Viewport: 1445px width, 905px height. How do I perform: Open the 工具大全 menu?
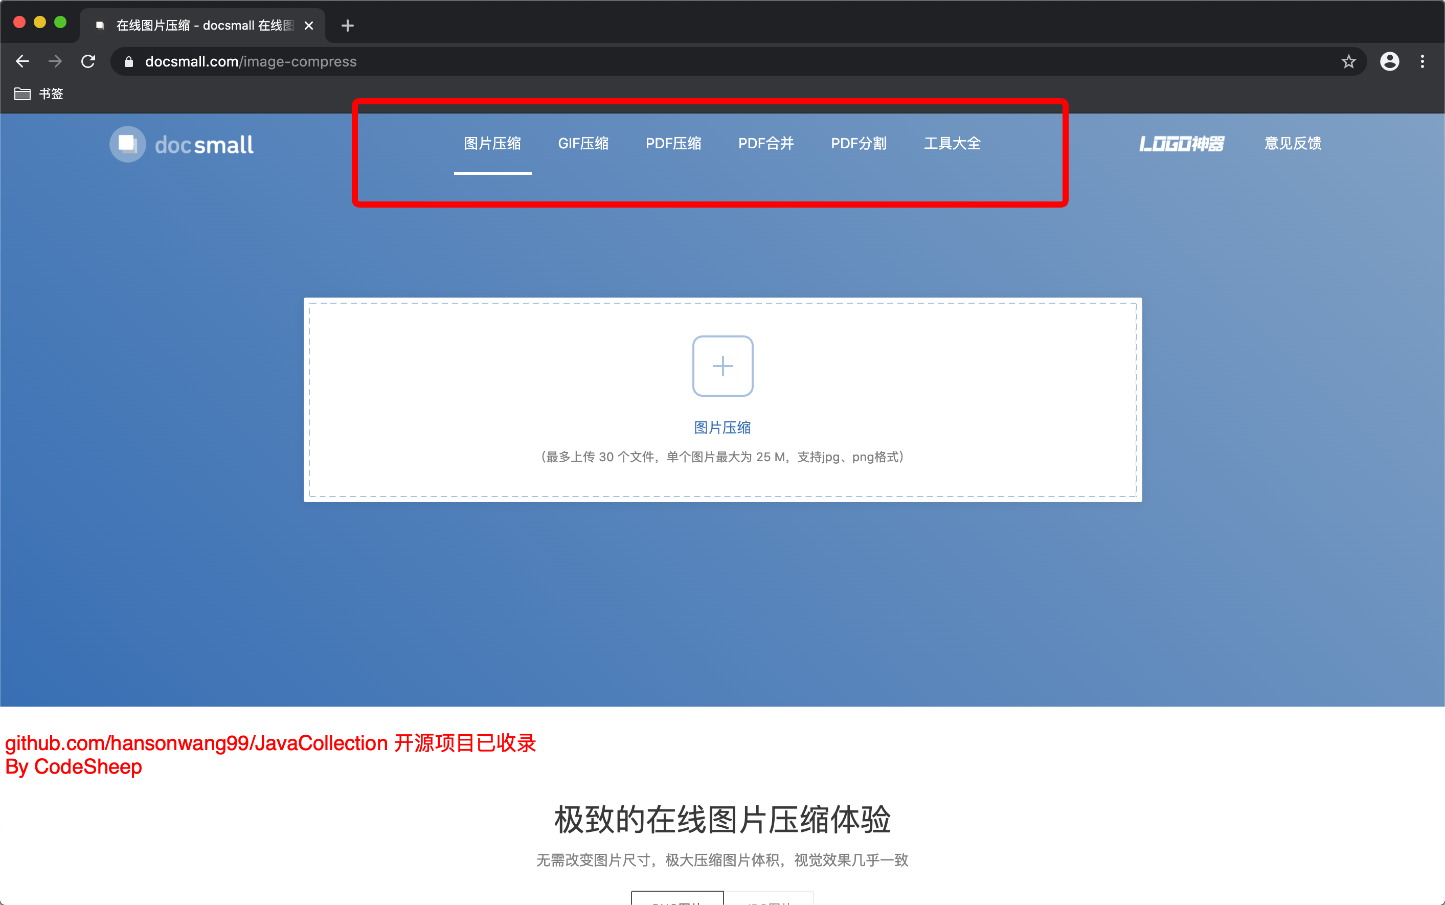click(x=952, y=144)
